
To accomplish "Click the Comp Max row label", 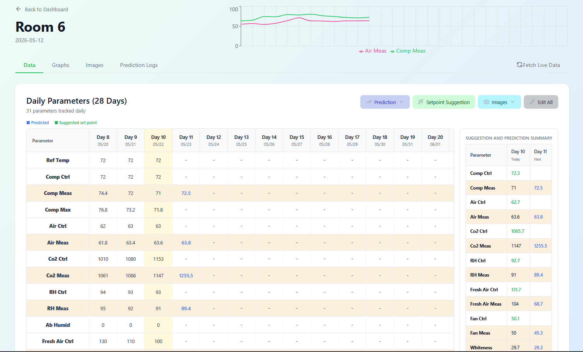I will (58, 210).
